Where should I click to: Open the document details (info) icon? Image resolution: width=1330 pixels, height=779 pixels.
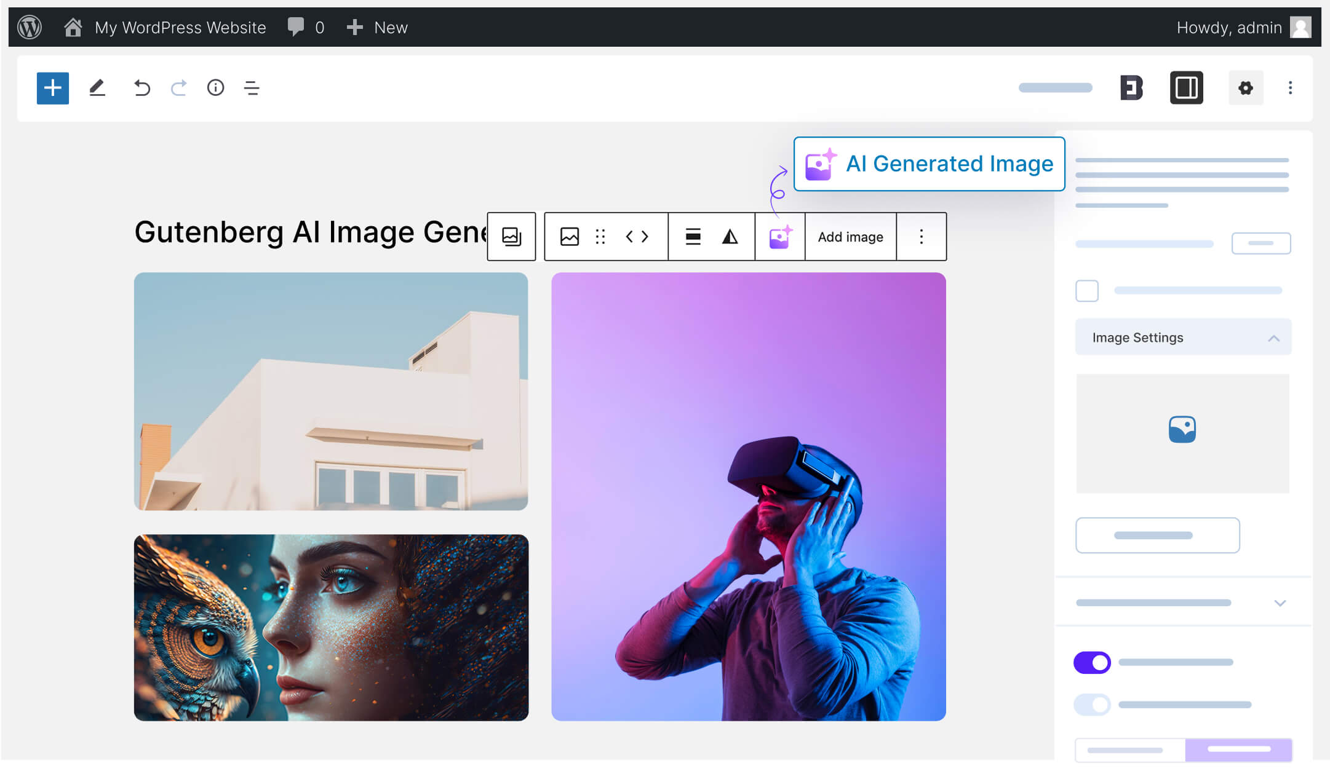216,88
